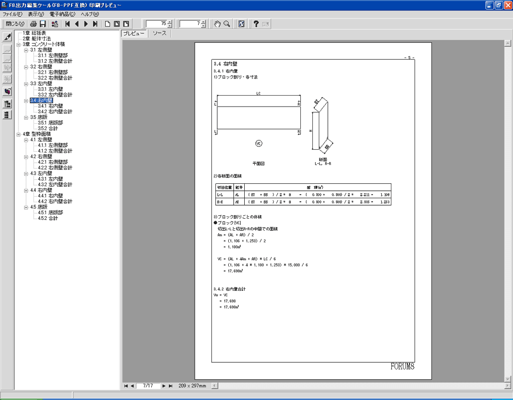The width and height of the screenshot is (513, 400).
Task: Select the magnifier zoom tool
Action: (x=227, y=24)
